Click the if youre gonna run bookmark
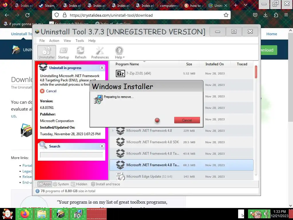293x220 pixels. [x=23, y=24]
